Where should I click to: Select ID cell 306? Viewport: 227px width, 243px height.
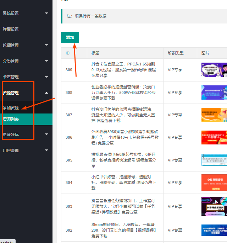(x=69, y=137)
